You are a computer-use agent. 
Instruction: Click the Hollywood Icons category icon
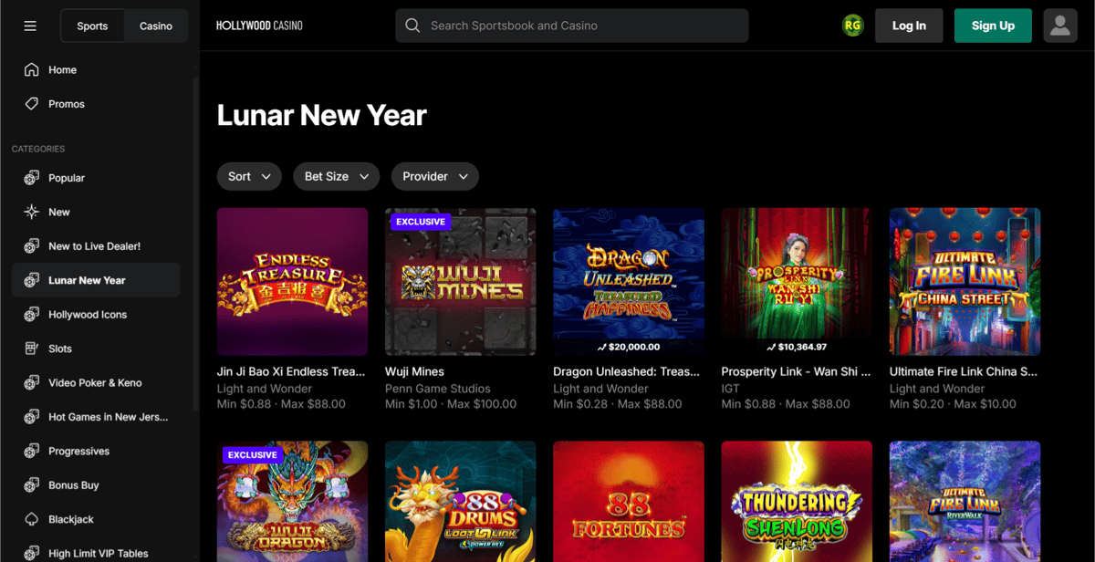(32, 315)
